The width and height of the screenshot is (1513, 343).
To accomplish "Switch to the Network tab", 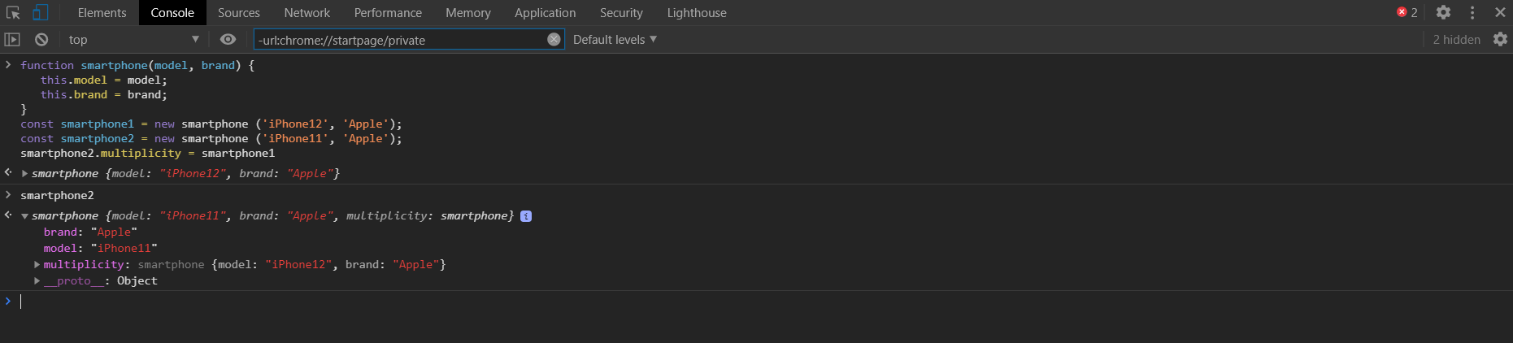I will (307, 13).
